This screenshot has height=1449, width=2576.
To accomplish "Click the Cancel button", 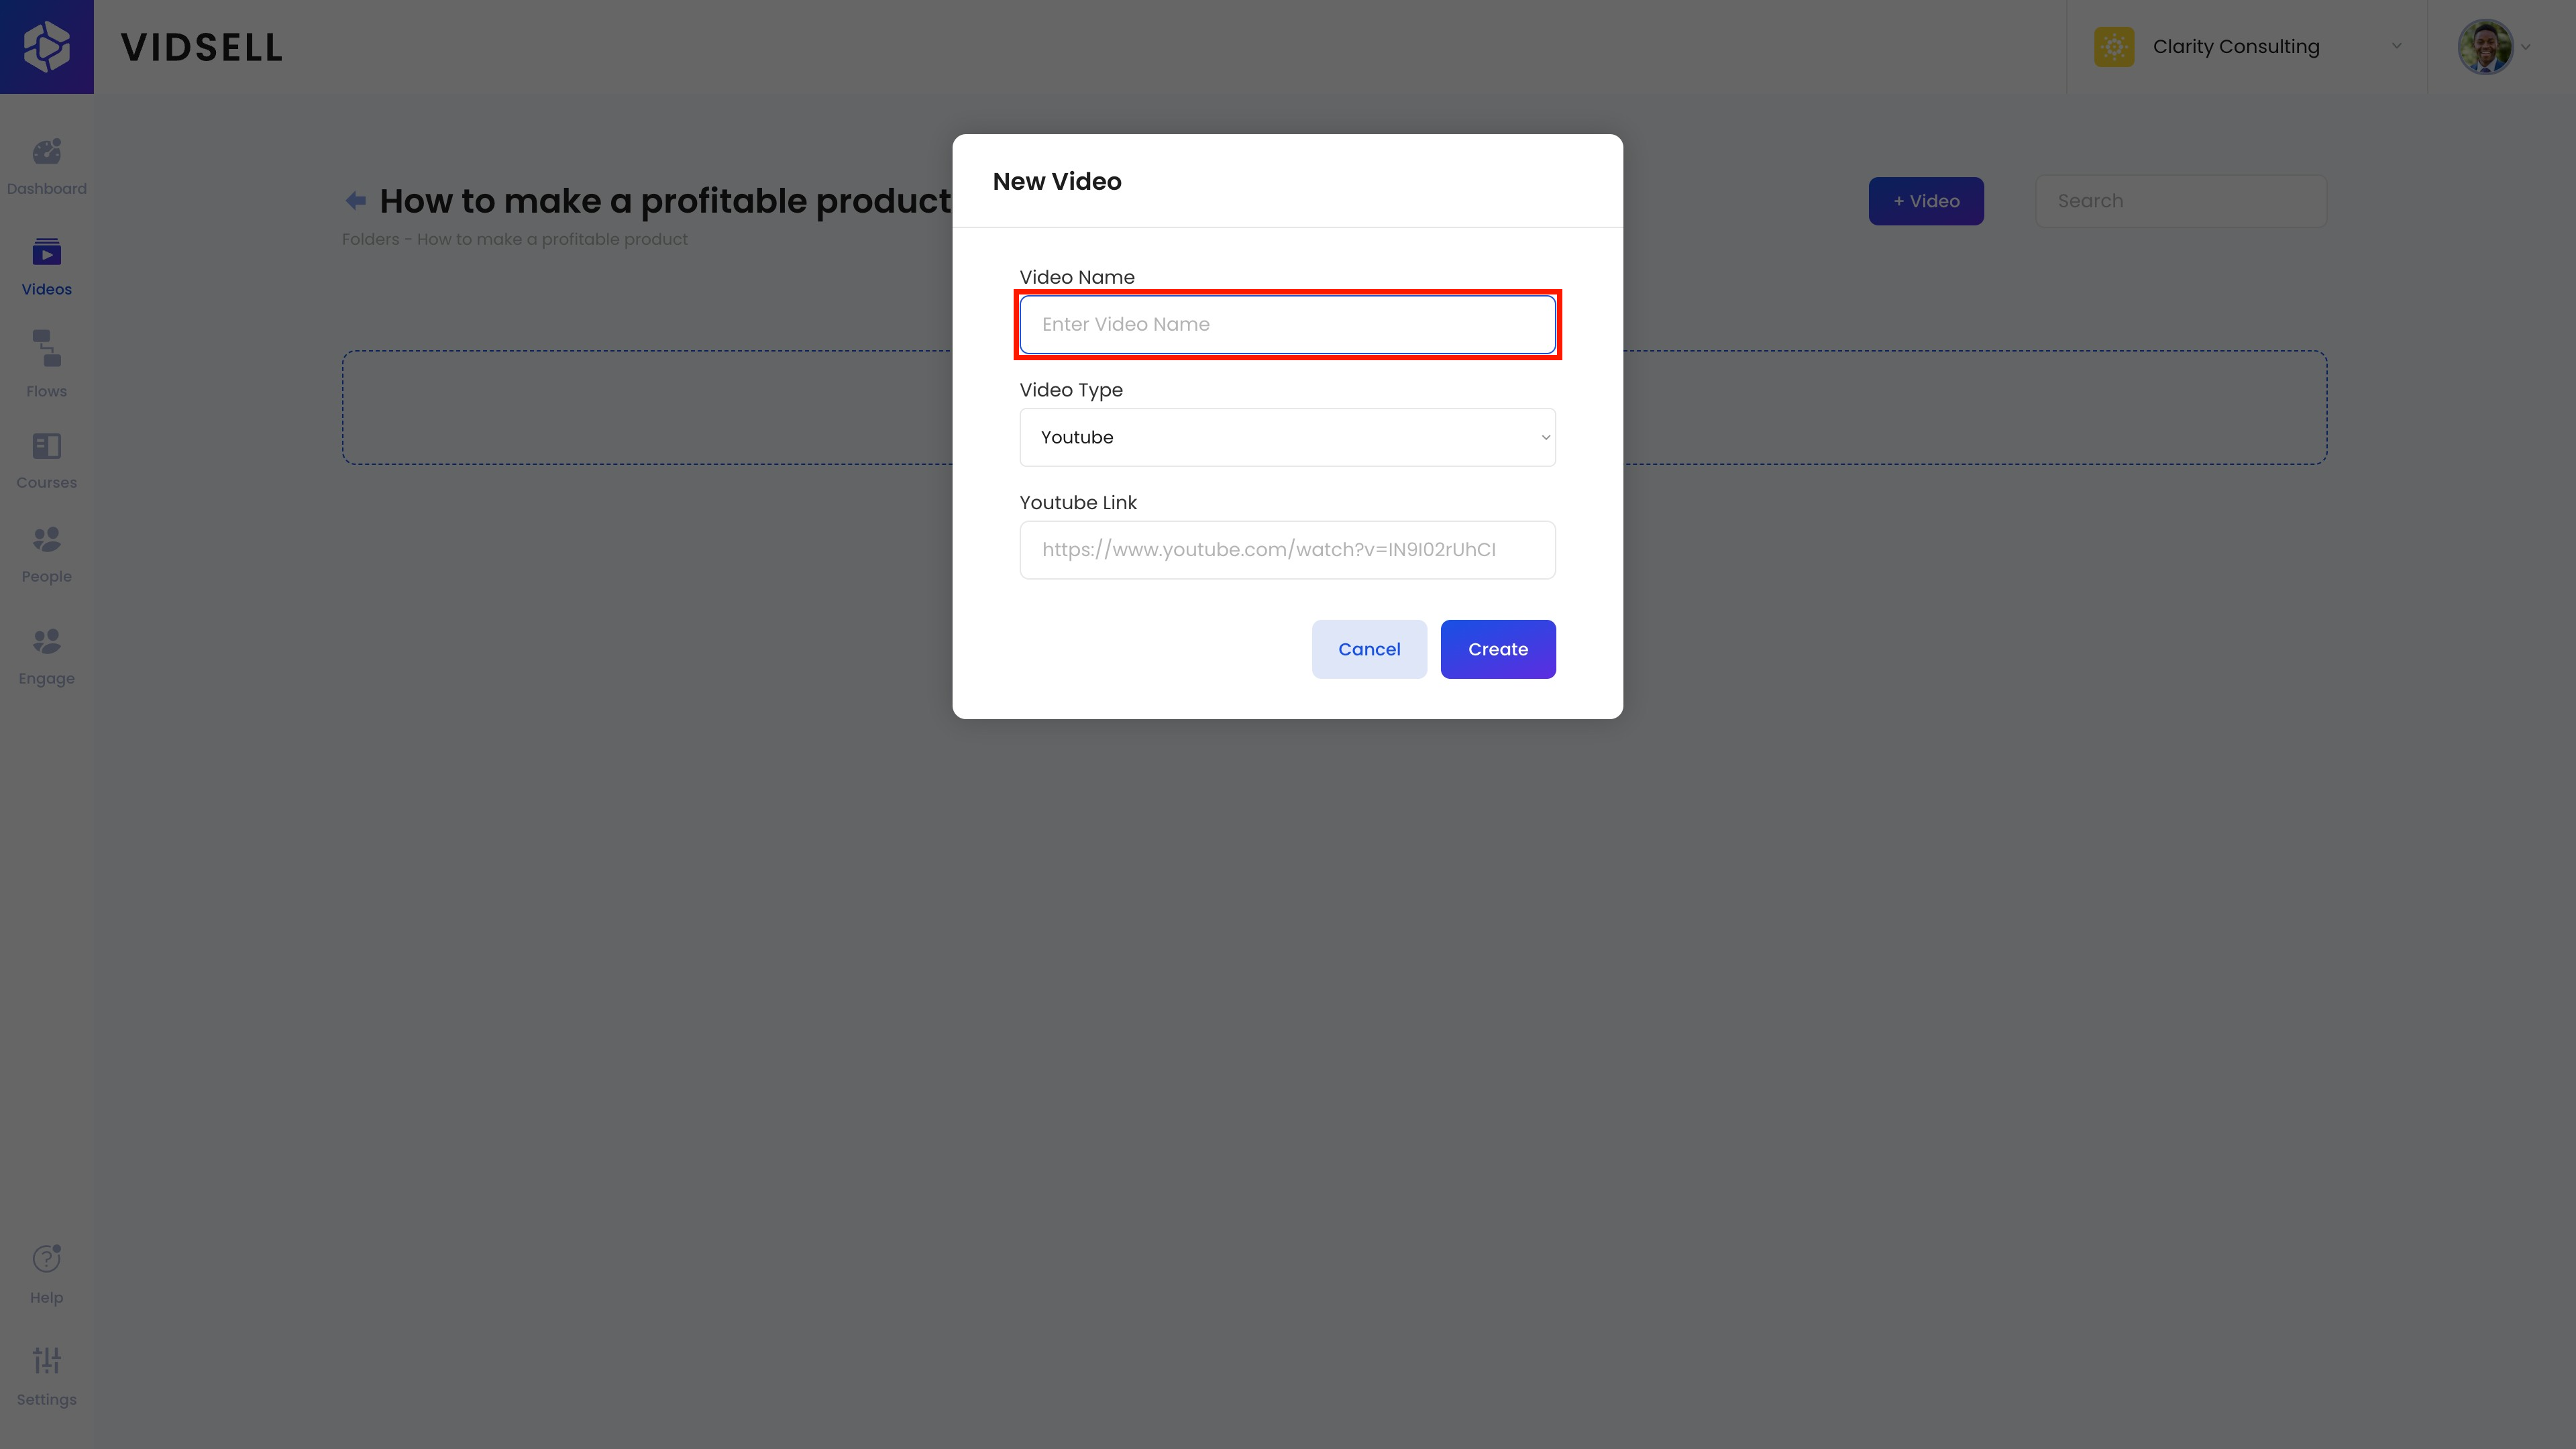I will click(1369, 649).
